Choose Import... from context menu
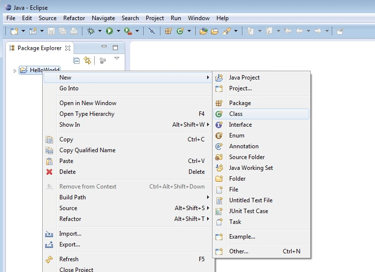375x272 pixels. [128, 234]
